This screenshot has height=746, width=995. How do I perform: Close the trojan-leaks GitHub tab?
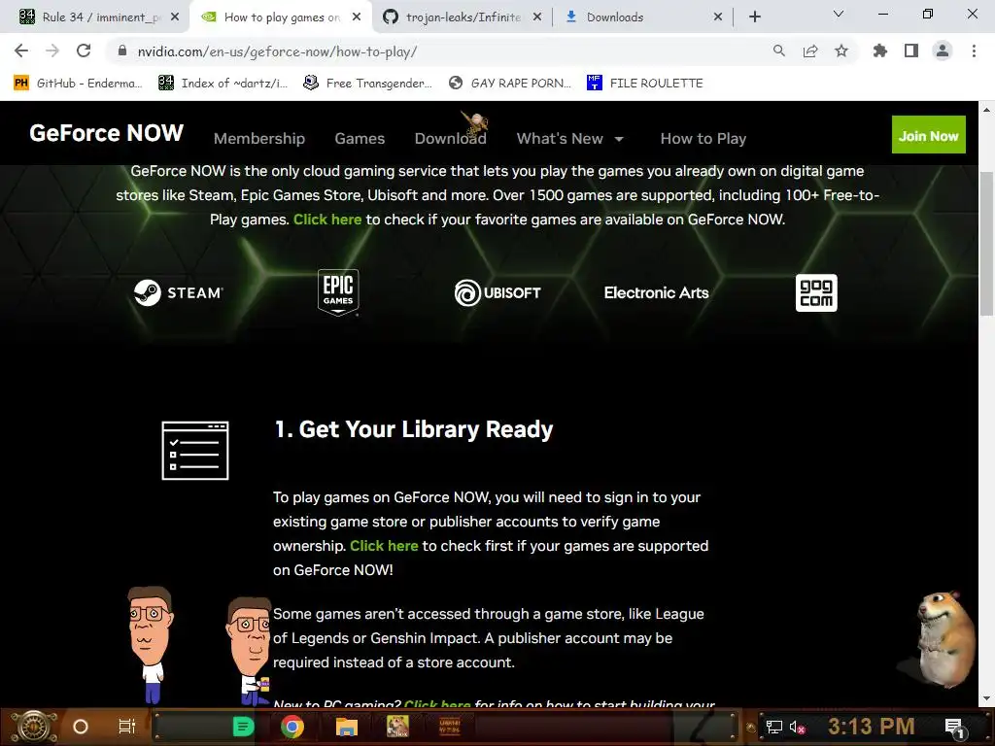coord(536,17)
